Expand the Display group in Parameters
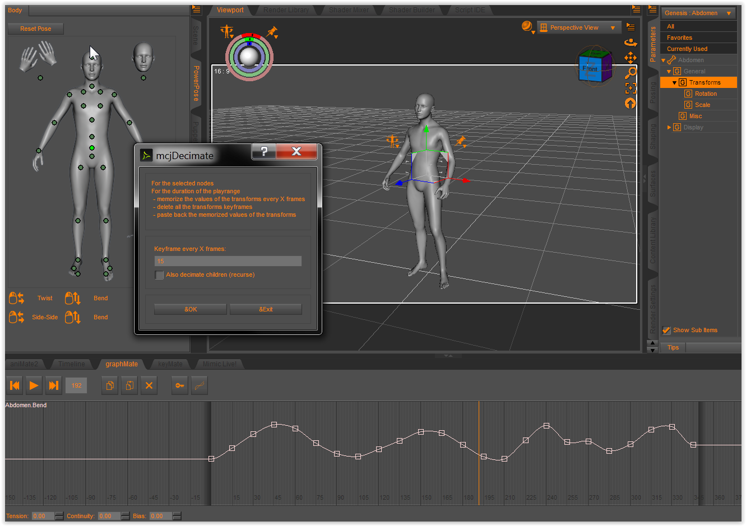 click(x=669, y=127)
